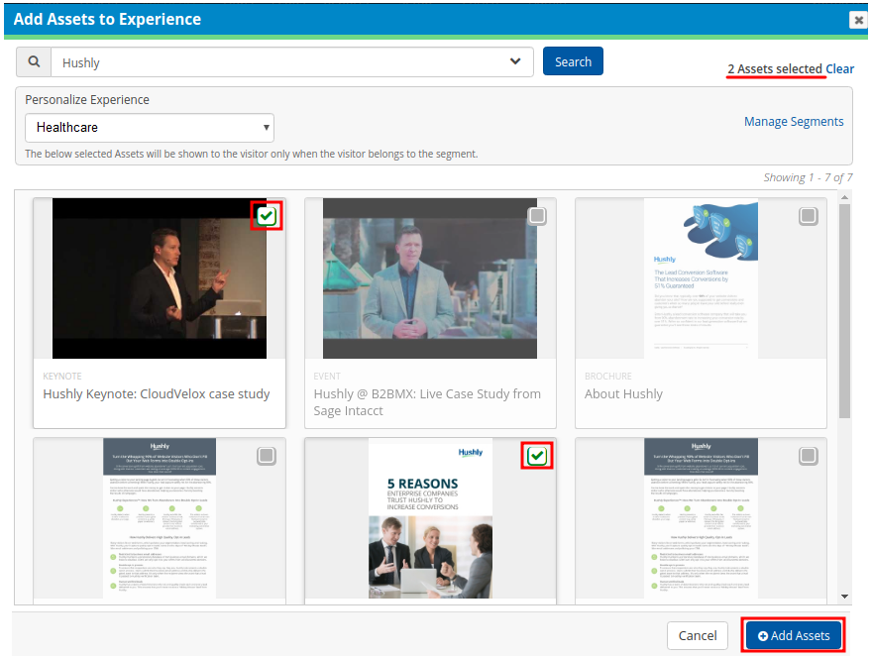Click the asset list scrollbar thumb
Viewport: 871px width, 657px height.
click(845, 310)
